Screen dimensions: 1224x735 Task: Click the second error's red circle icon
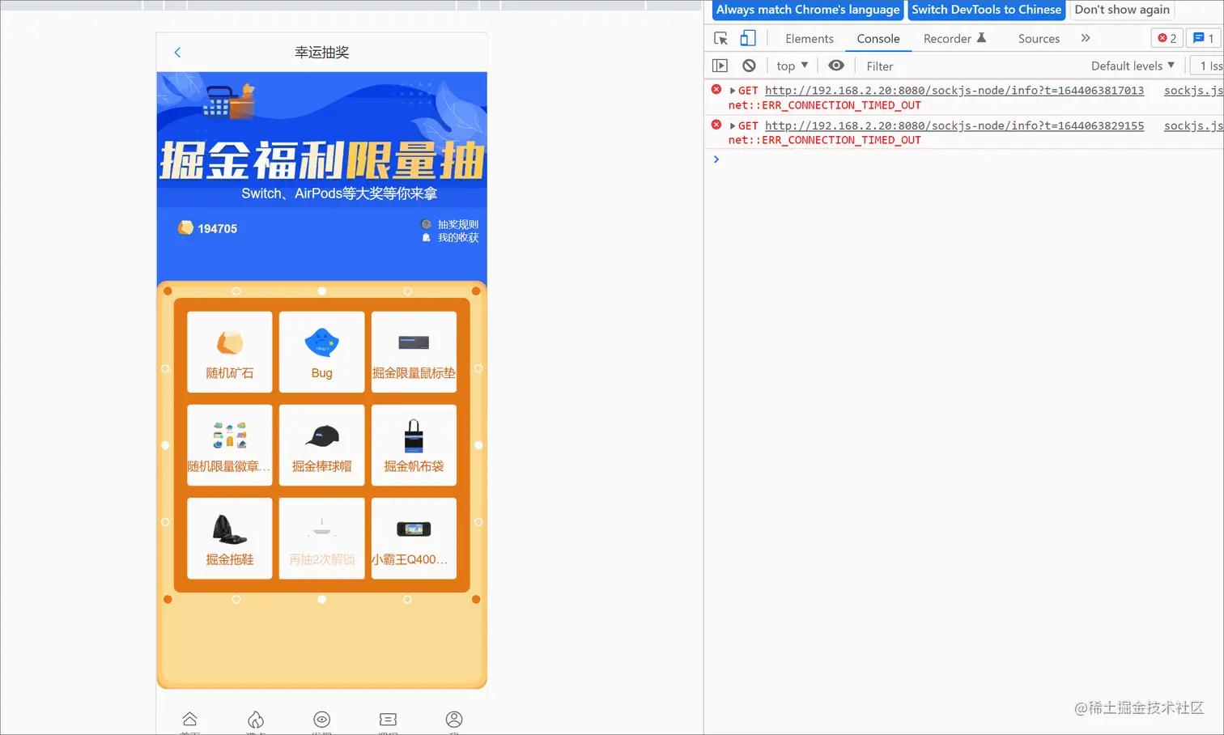pyautogui.click(x=716, y=125)
